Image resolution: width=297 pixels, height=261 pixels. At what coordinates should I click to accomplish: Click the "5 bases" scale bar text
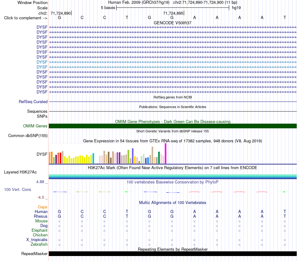(x=108, y=8)
